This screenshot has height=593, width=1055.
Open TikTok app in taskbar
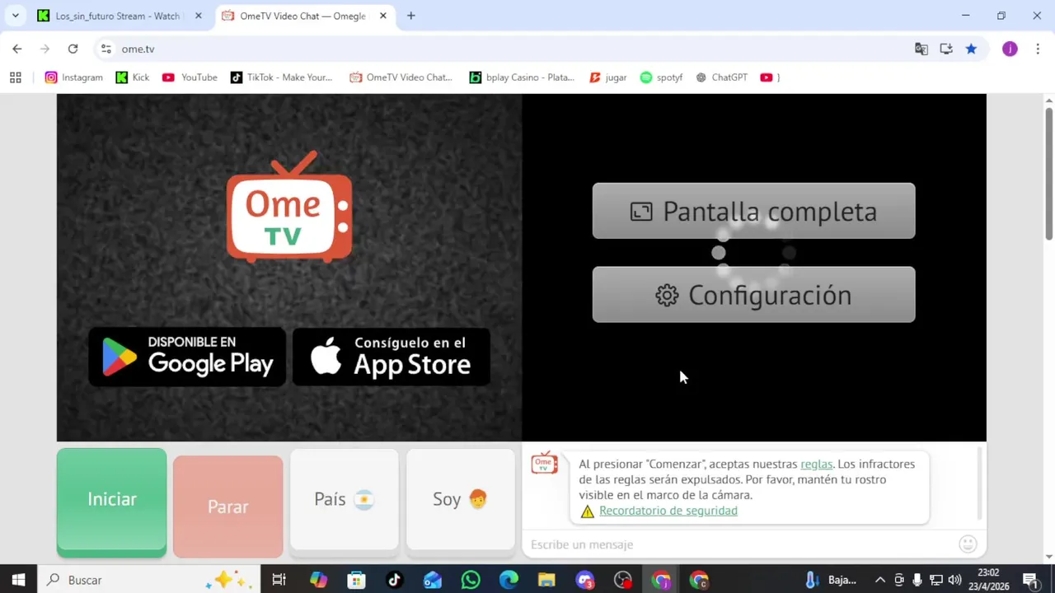[394, 580]
